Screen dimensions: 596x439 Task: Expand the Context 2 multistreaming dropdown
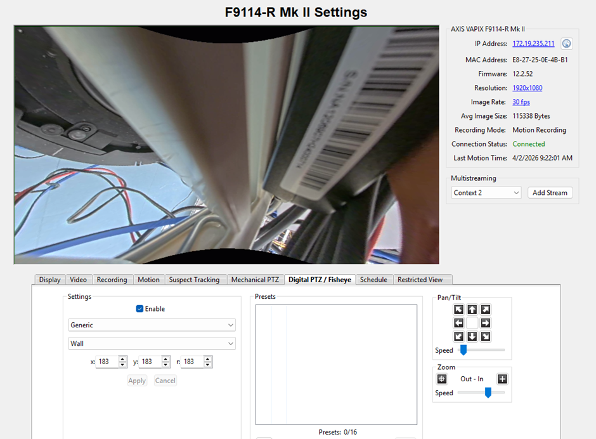click(x=486, y=193)
